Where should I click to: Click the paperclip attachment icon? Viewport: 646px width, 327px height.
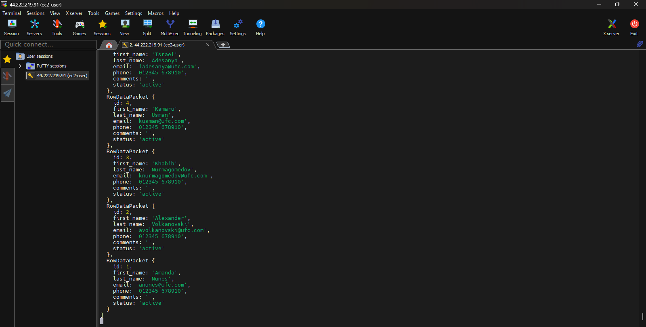point(640,44)
